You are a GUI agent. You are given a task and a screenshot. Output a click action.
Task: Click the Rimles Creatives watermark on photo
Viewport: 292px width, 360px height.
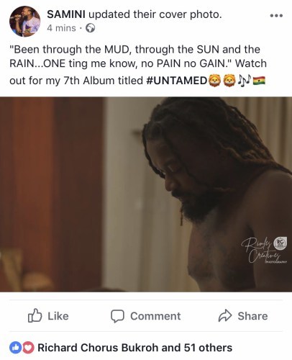[263, 251]
